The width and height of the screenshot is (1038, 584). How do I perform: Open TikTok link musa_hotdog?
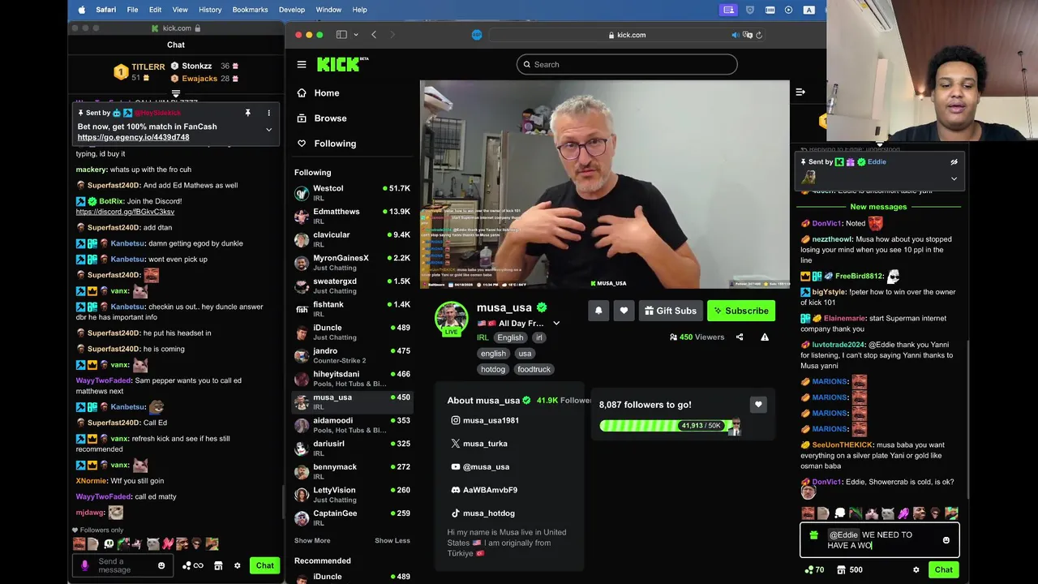[483, 513]
